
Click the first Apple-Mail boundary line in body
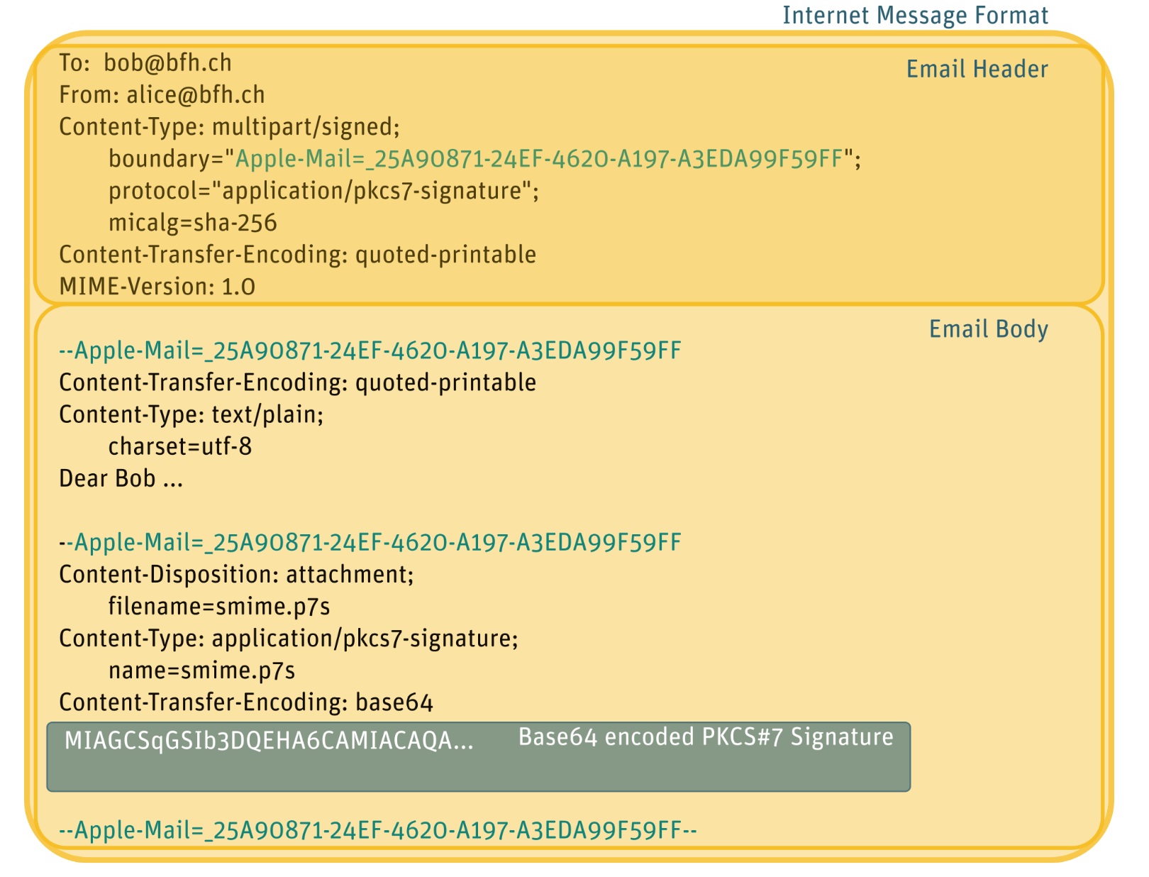[x=370, y=351]
